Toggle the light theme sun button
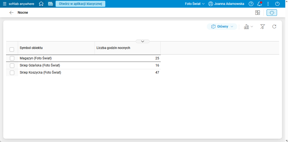 pos(272,13)
